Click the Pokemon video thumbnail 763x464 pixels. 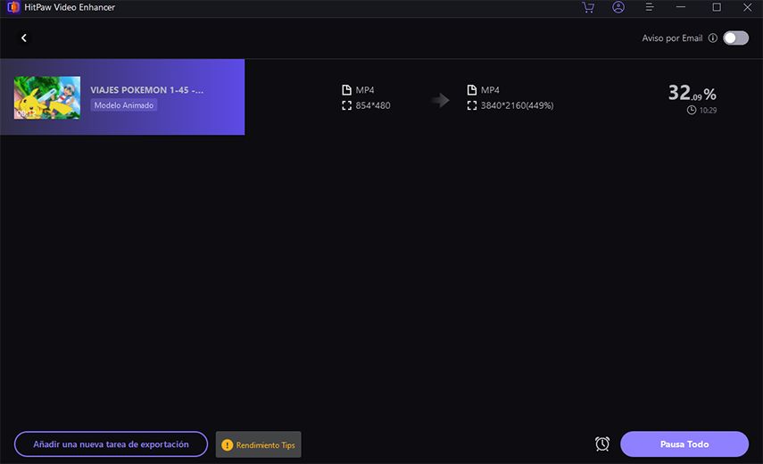(47, 97)
